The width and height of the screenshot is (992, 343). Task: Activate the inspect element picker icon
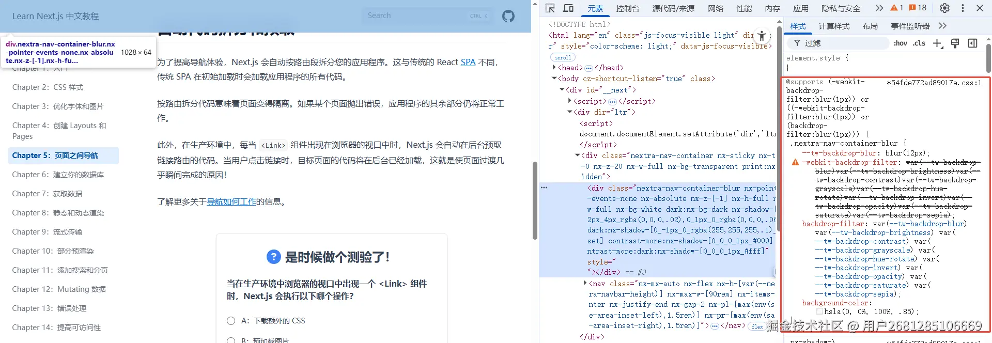click(550, 8)
